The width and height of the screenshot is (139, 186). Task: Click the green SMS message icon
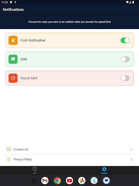[x=13, y=59]
